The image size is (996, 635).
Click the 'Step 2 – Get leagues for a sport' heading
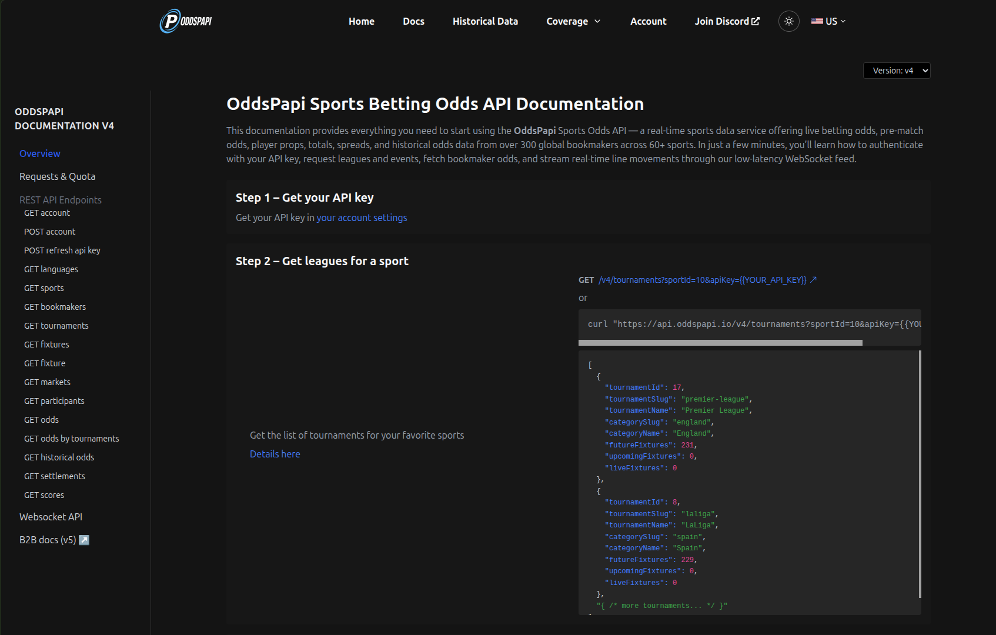tap(322, 261)
